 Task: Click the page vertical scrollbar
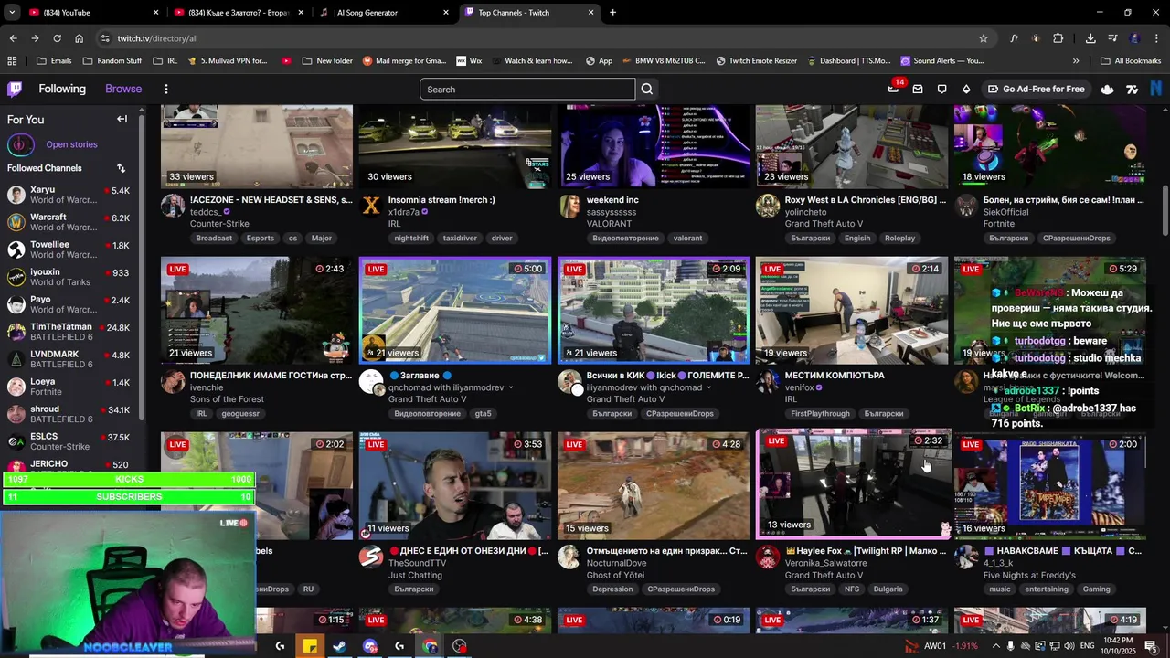(x=1165, y=212)
